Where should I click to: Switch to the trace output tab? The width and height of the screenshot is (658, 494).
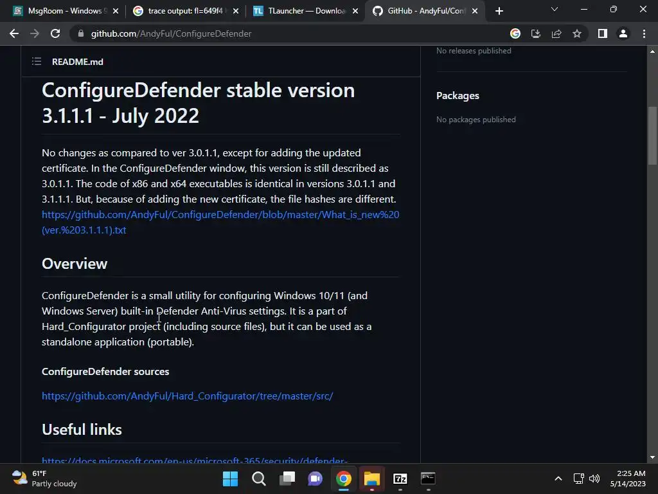(x=185, y=11)
